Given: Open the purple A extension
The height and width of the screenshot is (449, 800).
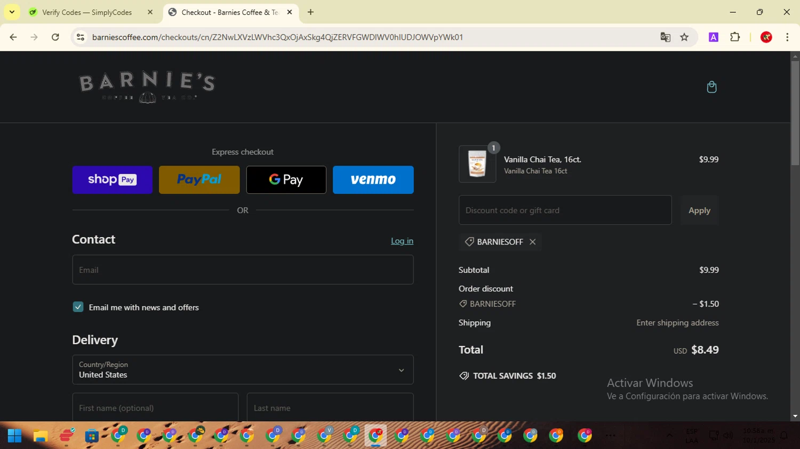Looking at the screenshot, I should pos(714,37).
